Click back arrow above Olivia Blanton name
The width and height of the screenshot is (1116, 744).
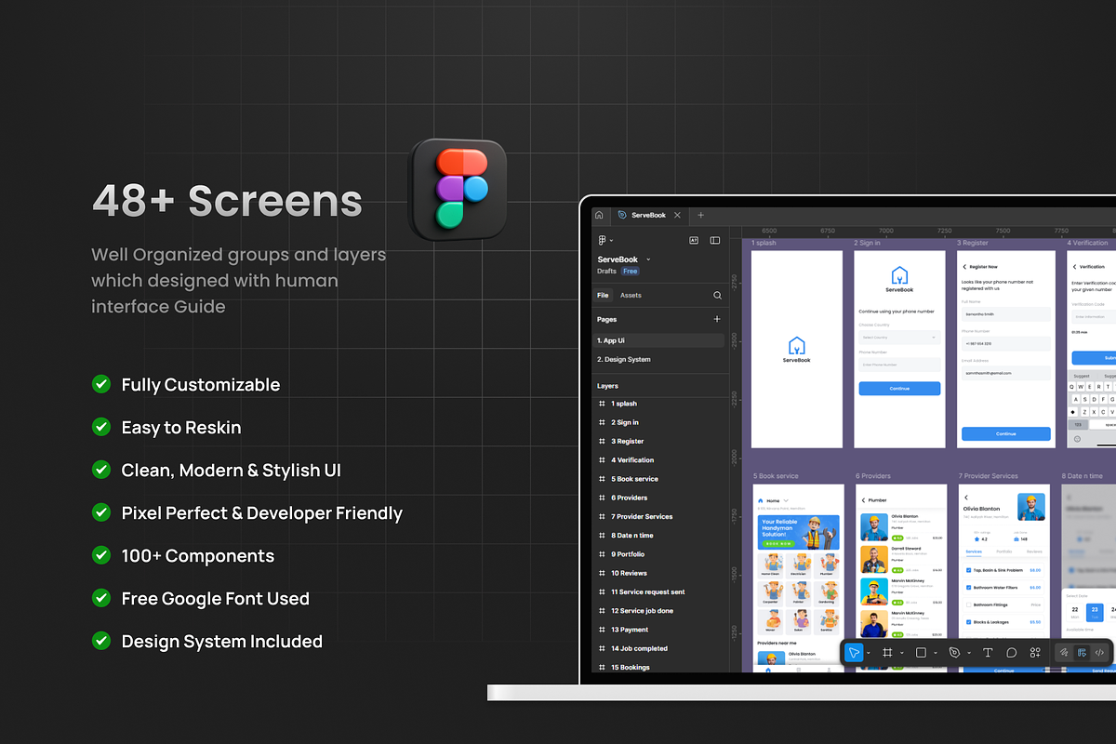966,498
